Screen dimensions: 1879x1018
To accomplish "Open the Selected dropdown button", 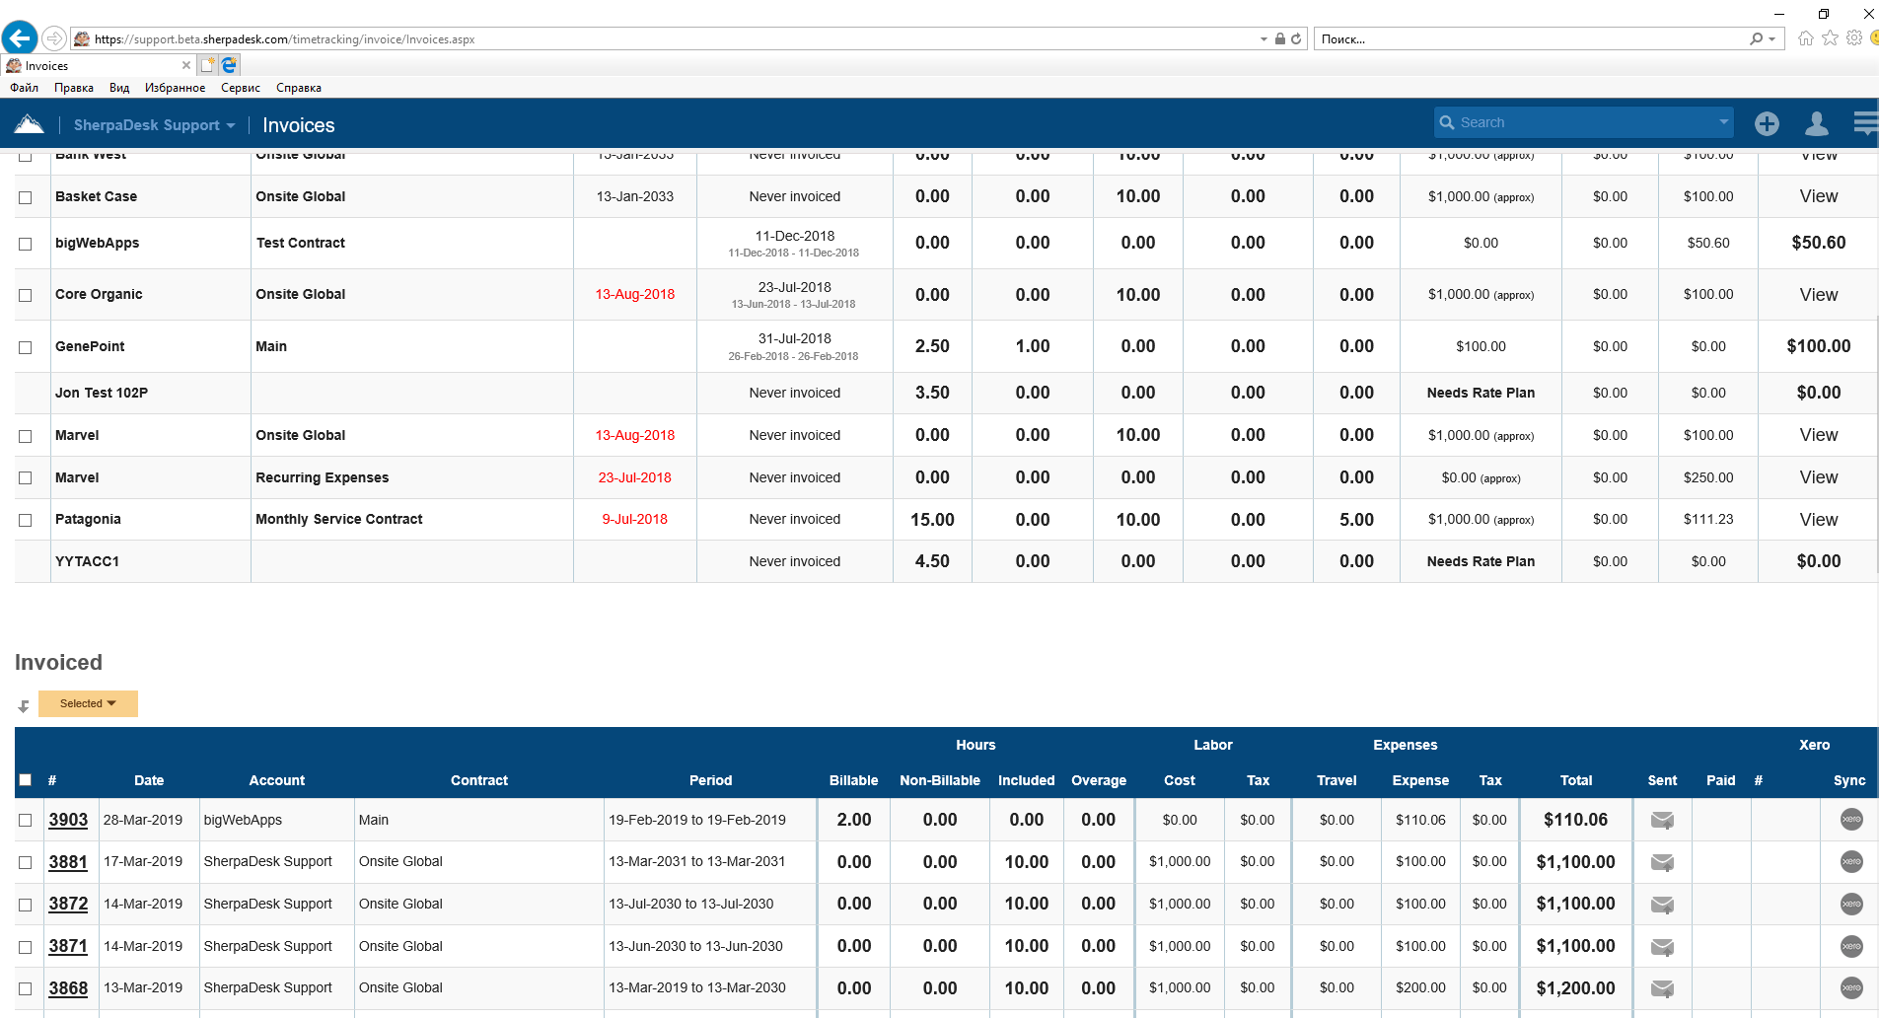I will click(88, 703).
